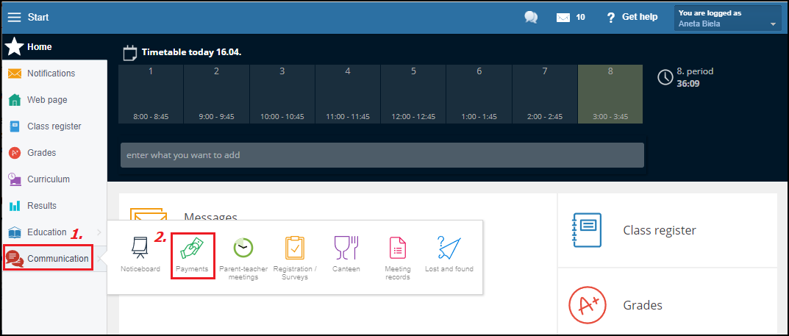Image resolution: width=789 pixels, height=336 pixels.
Task: Click the chat bubbles icon in header
Action: point(531,17)
